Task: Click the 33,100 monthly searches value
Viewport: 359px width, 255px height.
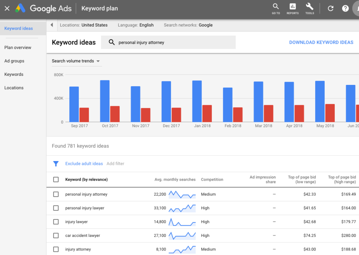Action: tap(160, 208)
